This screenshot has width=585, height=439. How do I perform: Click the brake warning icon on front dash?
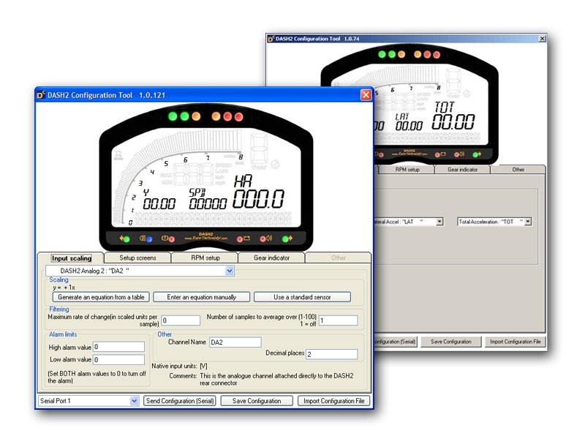tap(168, 239)
